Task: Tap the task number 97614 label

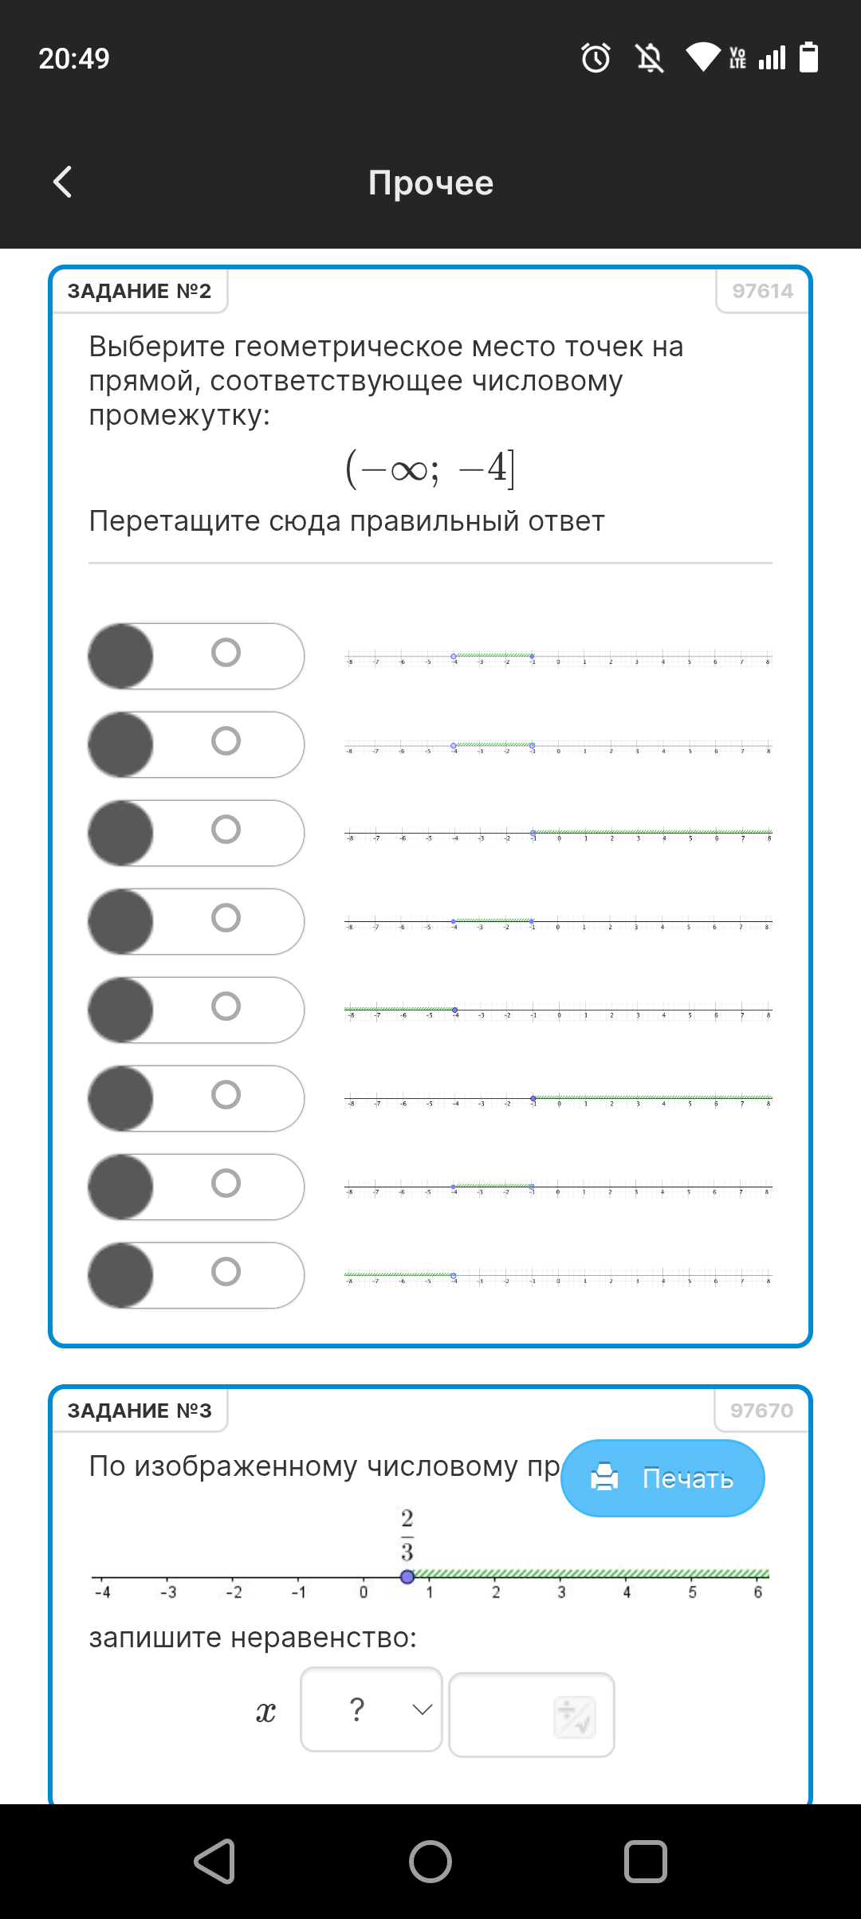Action: (762, 291)
